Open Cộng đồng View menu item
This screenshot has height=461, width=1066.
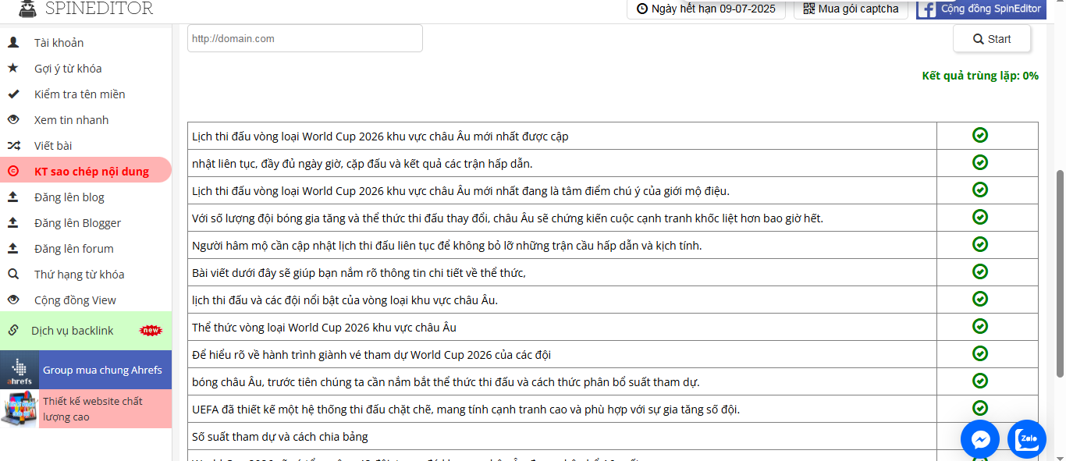click(x=86, y=300)
